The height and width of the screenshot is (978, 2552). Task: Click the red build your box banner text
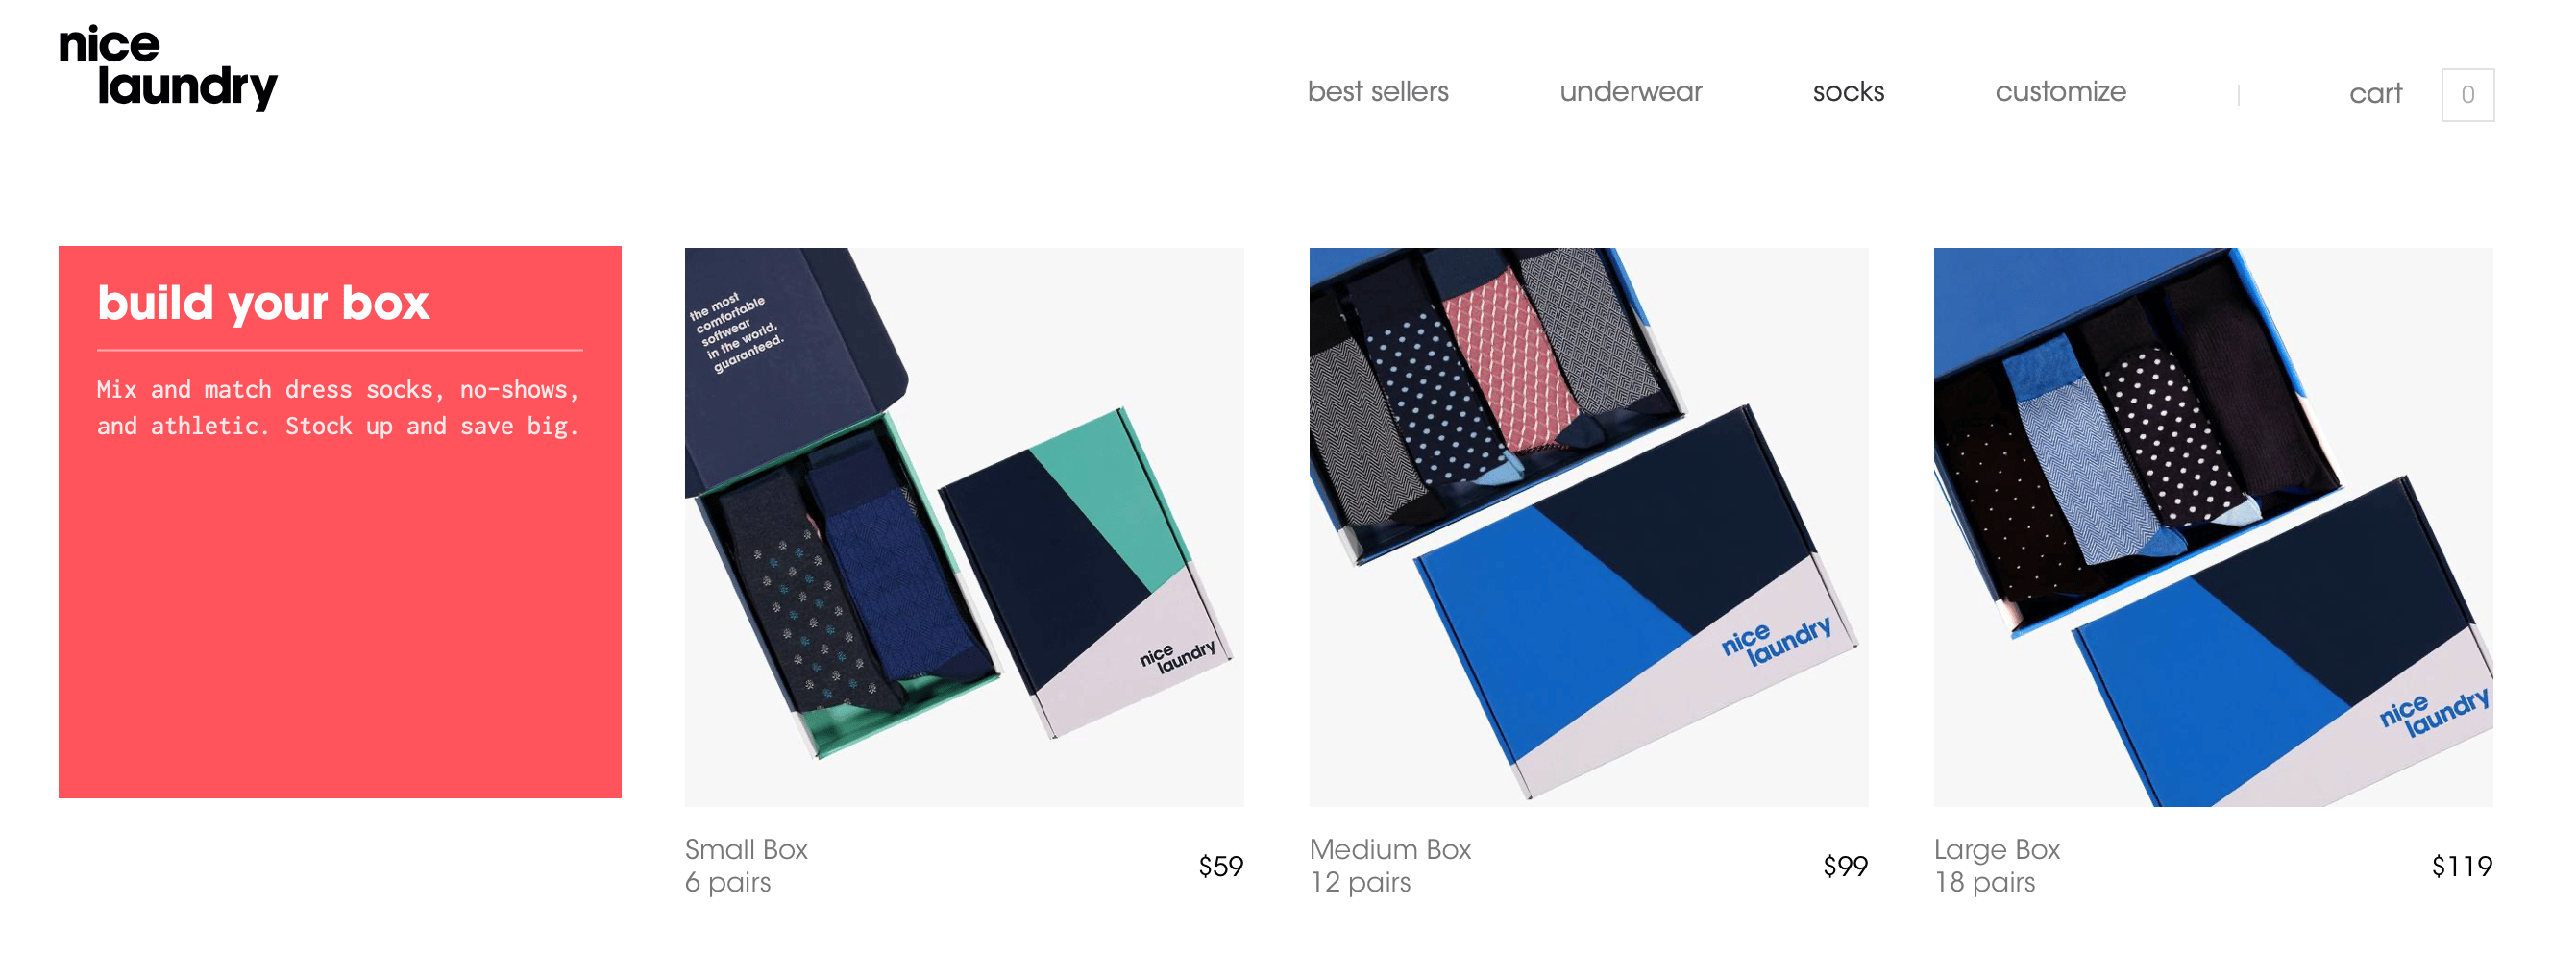pyautogui.click(x=338, y=407)
